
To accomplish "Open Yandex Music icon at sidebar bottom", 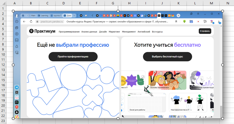I will (17, 117).
